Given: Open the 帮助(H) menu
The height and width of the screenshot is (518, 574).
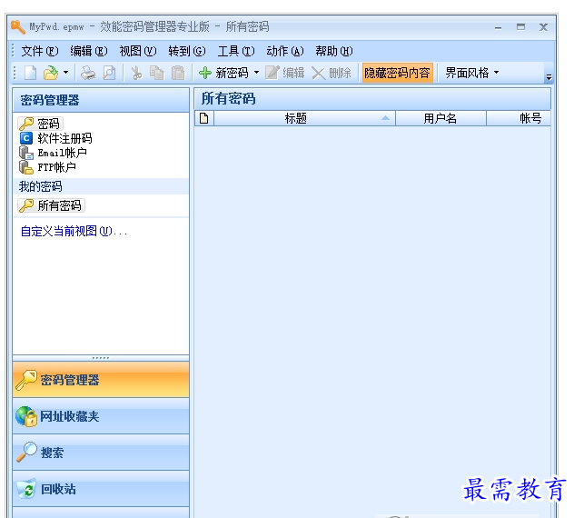Looking at the screenshot, I should (x=334, y=51).
